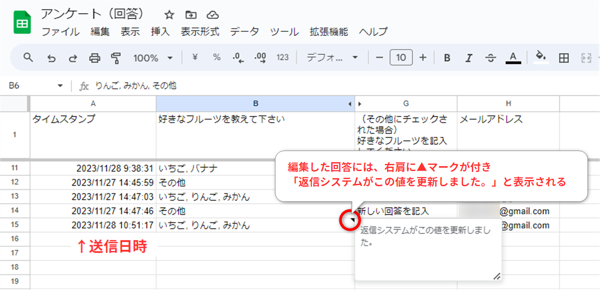
Task: Click the move to folder icon
Action: point(191,15)
